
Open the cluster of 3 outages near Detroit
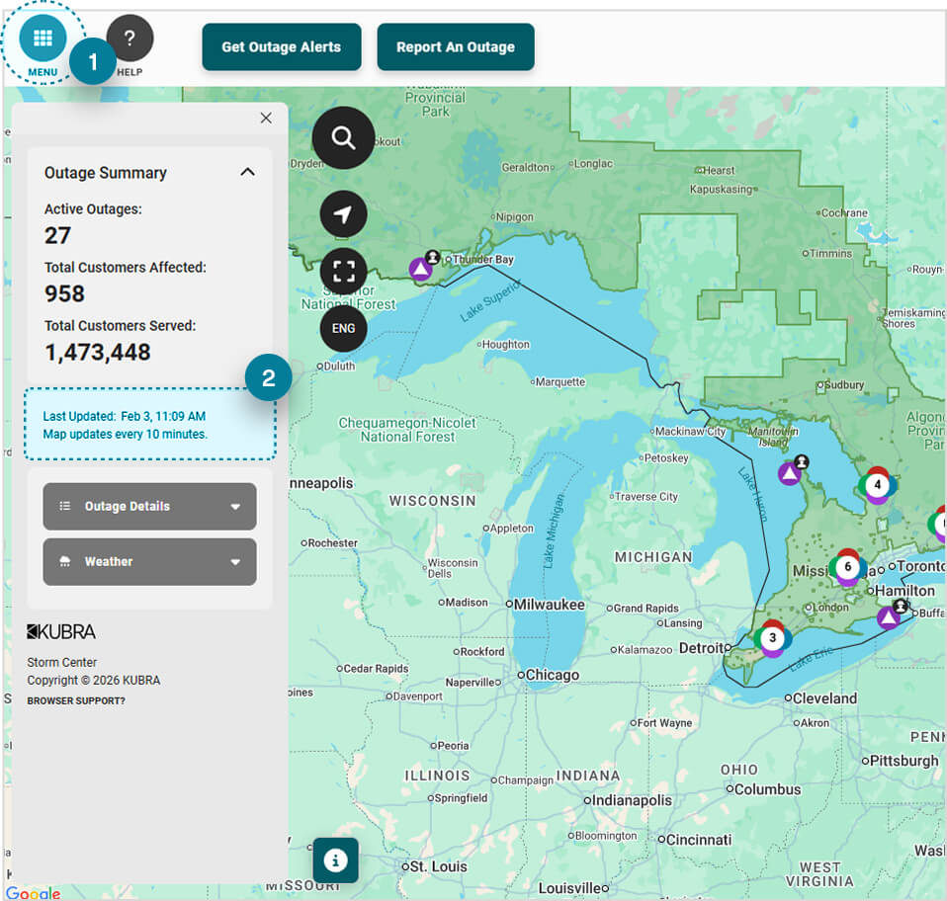pos(772,638)
